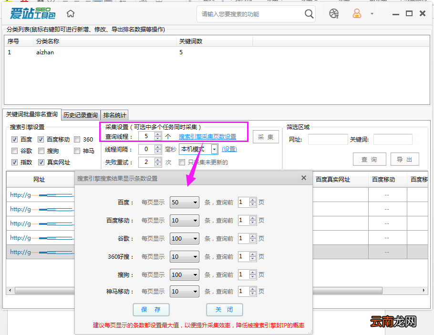Adjust the 神马移动 query pages stepper
This screenshot has width=434, height=335.
point(252,291)
